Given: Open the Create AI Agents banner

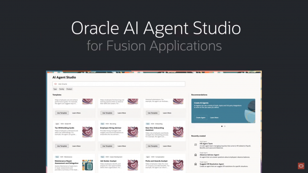Looking at the screenshot, I should click(224, 111).
